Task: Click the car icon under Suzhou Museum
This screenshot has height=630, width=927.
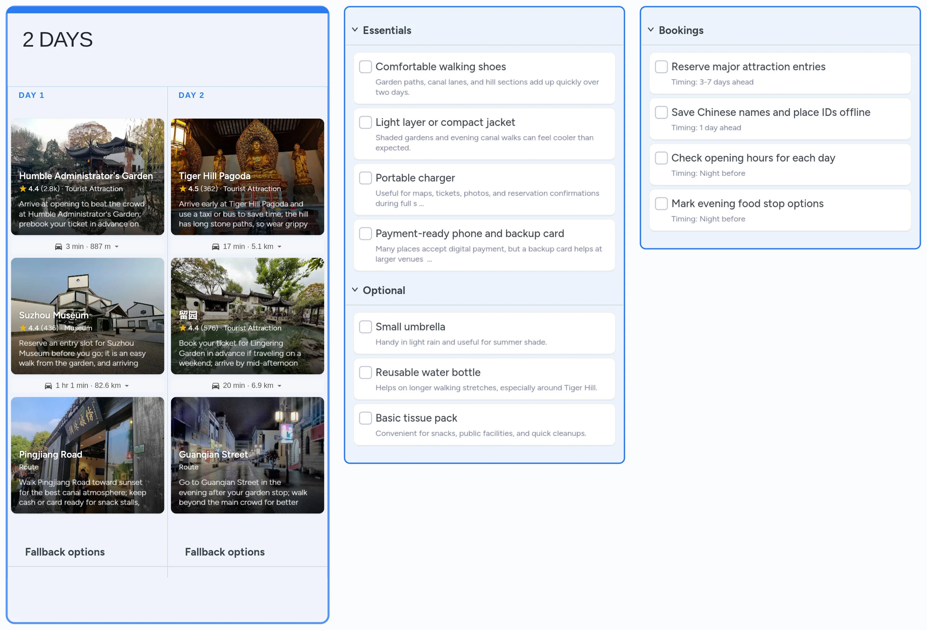Action: pyautogui.click(x=49, y=386)
